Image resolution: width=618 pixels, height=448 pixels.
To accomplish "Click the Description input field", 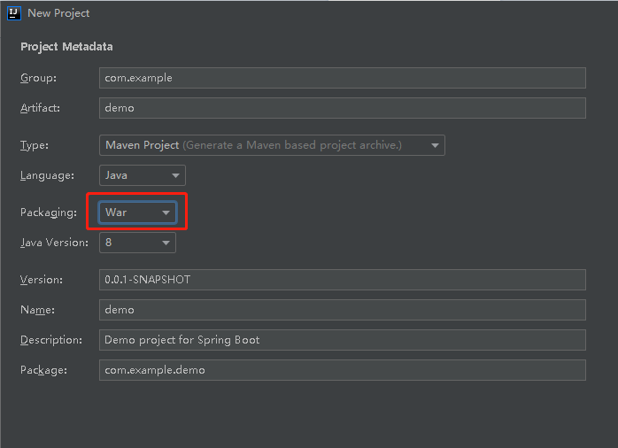I will coord(342,340).
